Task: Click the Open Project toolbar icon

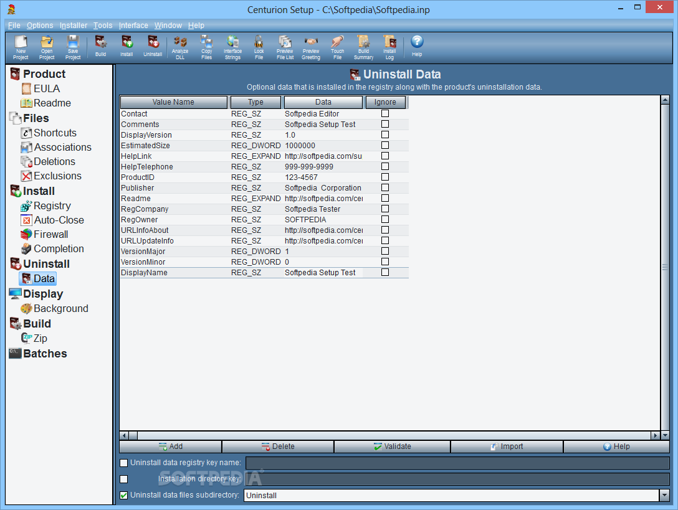Action: [47, 47]
